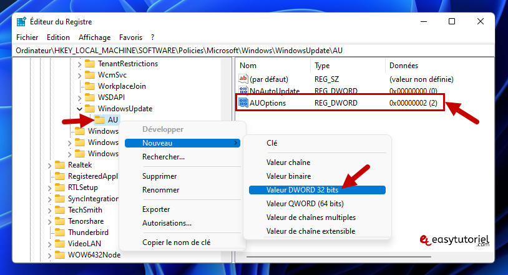The image size is (508, 275).
Task: Click the DWORD icon next to NoAutoUpdate
Action: tap(243, 90)
